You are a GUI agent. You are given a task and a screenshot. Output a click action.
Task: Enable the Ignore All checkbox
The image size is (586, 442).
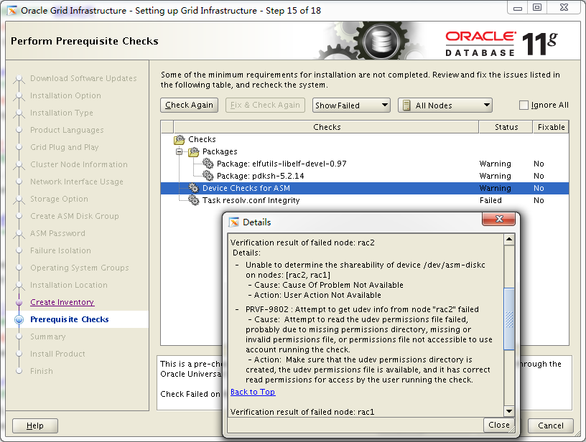(x=524, y=105)
